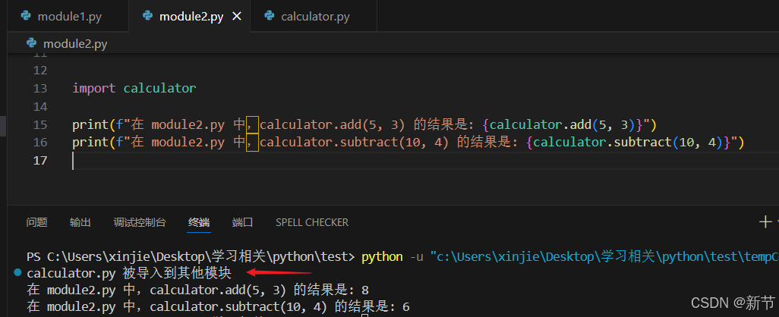Open the calculator.py editor tab
This screenshot has width=779, height=317.
click(314, 17)
